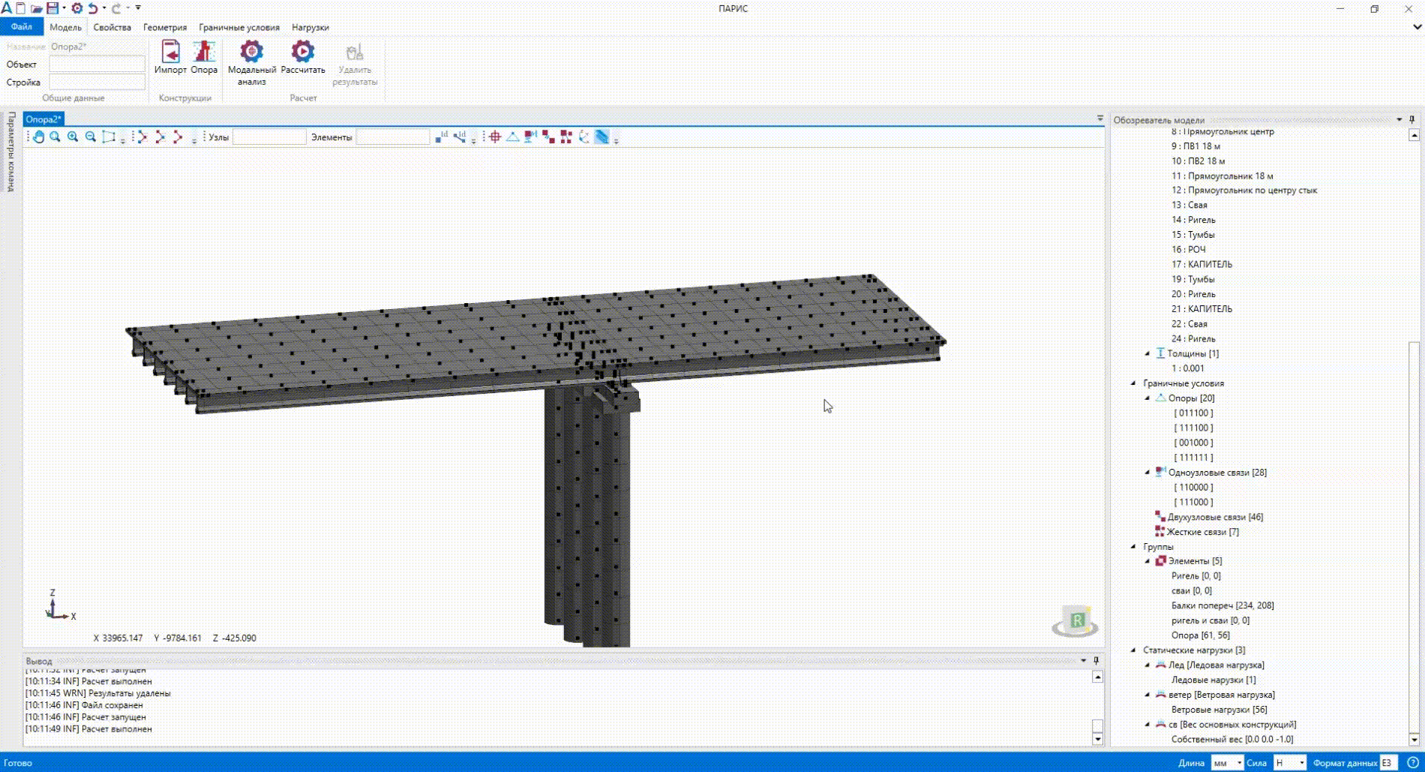
Task: Toggle the pin on Обозреватель модели panel
Action: (1411, 120)
